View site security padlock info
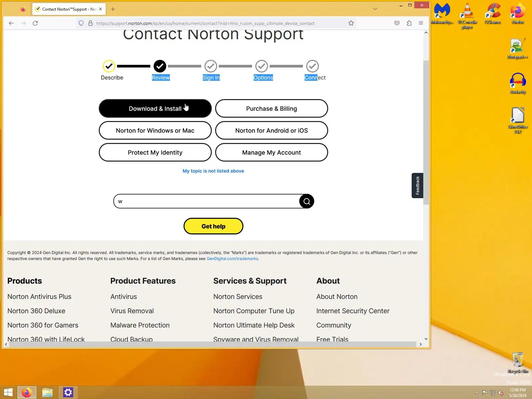 (x=90, y=23)
